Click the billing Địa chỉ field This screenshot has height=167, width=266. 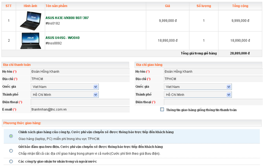click(80, 79)
